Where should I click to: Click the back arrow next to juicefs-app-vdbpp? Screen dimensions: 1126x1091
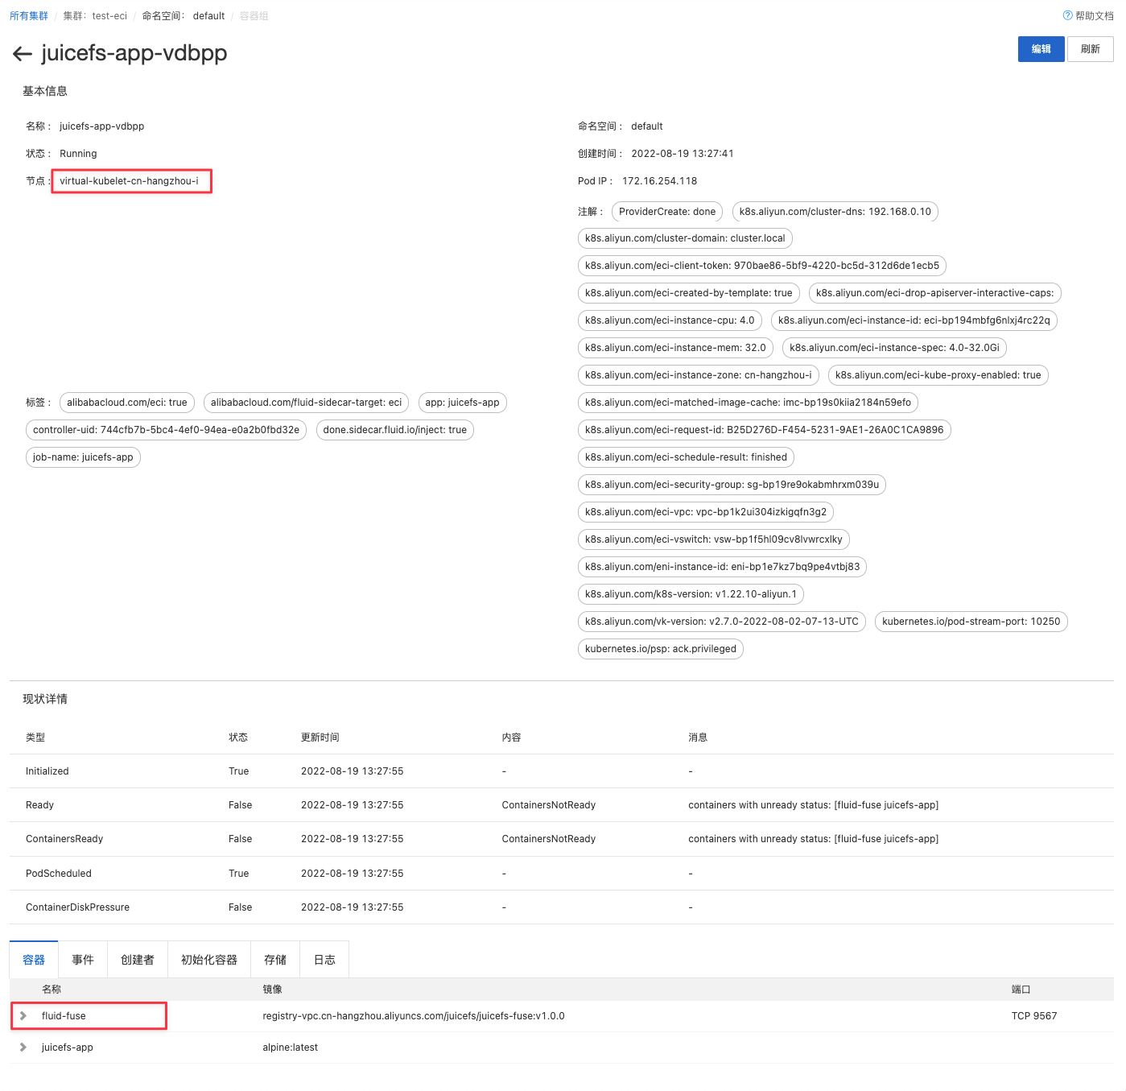(x=23, y=54)
